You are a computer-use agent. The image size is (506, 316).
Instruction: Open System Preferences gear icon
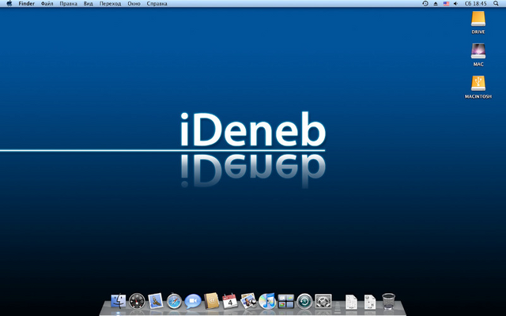tap(323, 302)
